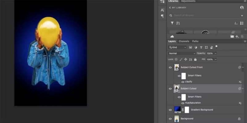This screenshot has height=123, width=247.
Task: Filter layers by pixel layers icon
Action: click(190, 47)
